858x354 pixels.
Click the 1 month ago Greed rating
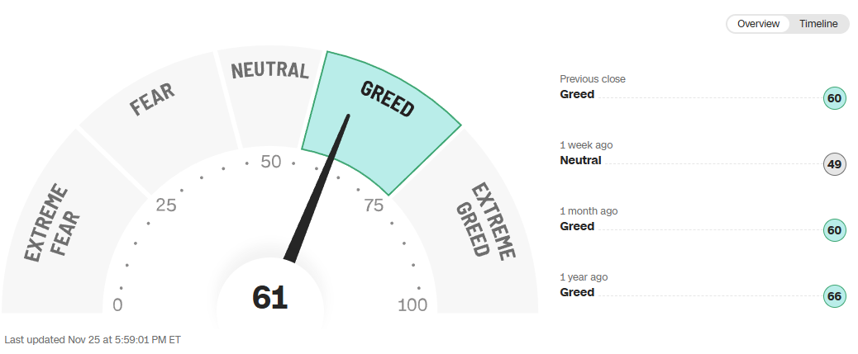point(577,226)
